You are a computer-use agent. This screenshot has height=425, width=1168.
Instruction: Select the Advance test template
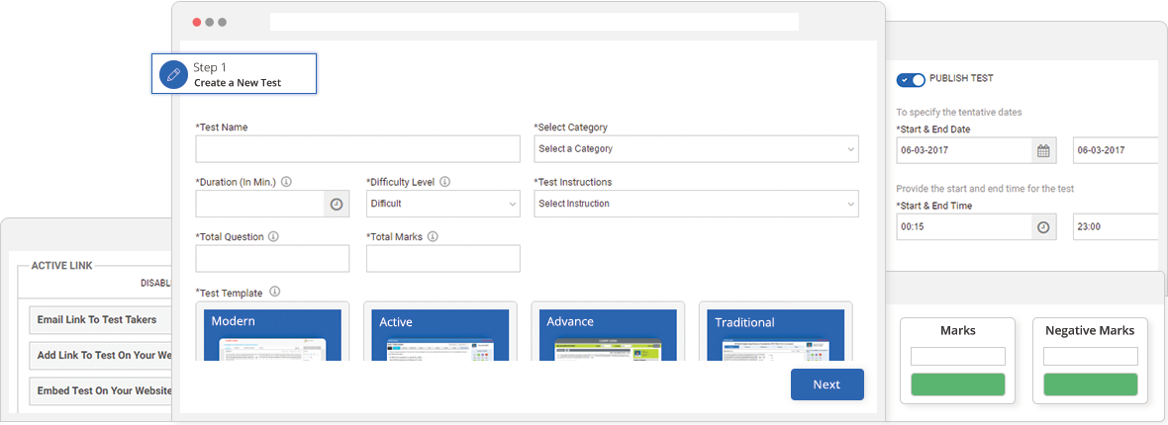[x=608, y=332]
